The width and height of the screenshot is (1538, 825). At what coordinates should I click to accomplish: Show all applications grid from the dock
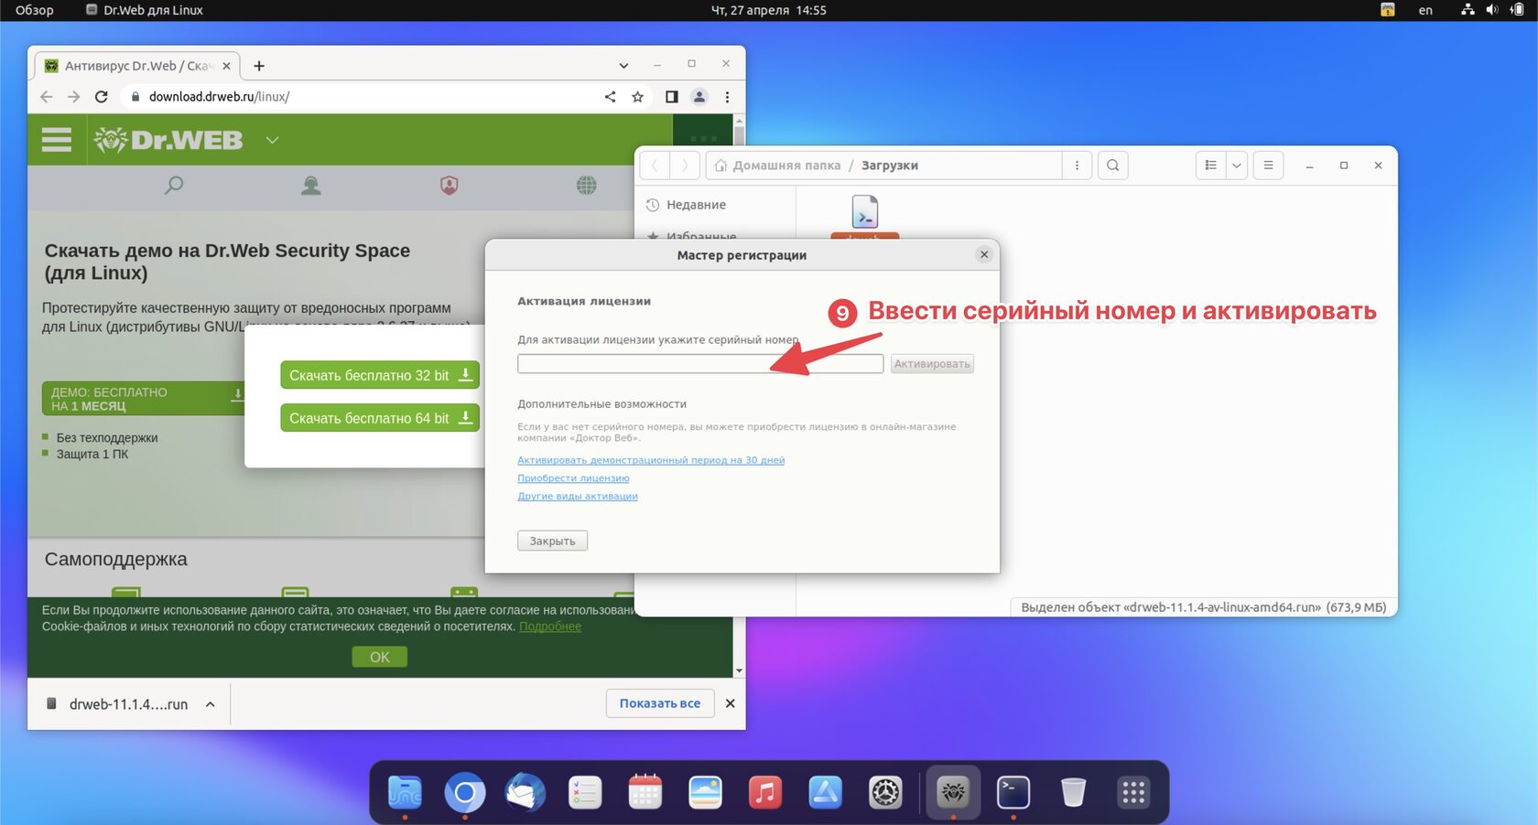(1133, 792)
